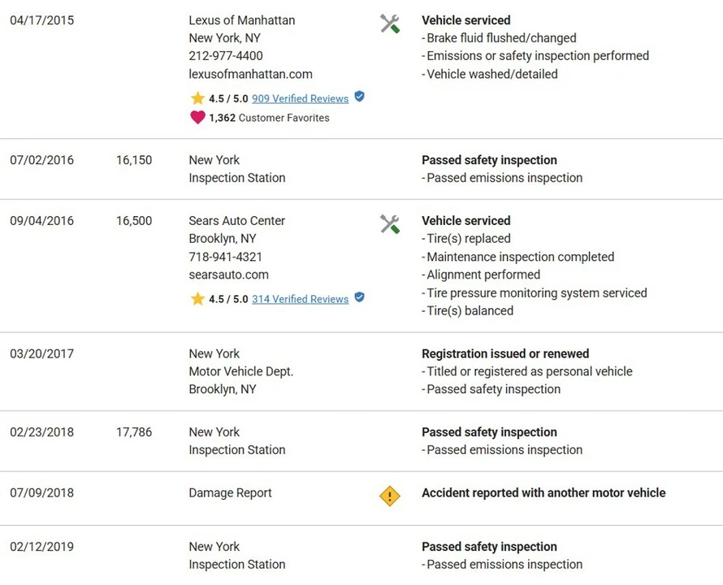Click the wrench icon for Lexus of Manhattan service
Image resolution: width=723 pixels, height=585 pixels.
click(390, 24)
